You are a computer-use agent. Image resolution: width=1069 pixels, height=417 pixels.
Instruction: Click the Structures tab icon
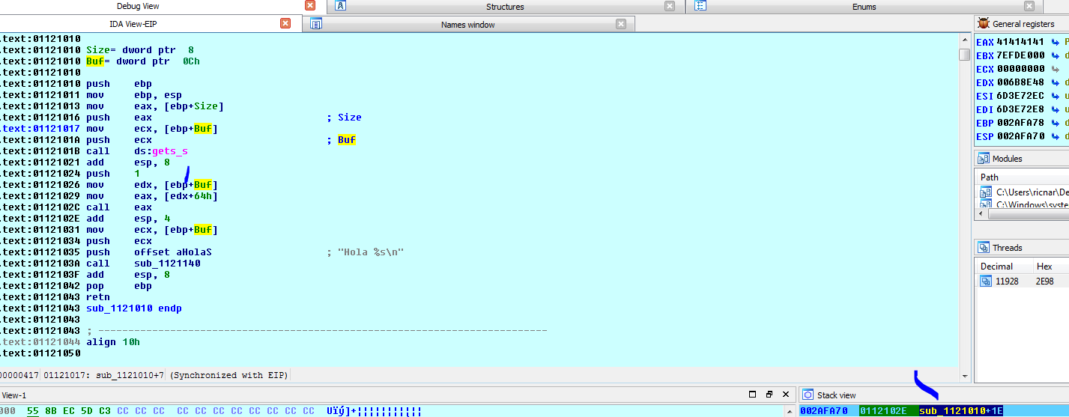[340, 6]
